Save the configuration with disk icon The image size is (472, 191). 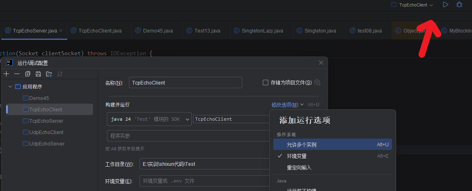pyautogui.click(x=38, y=74)
